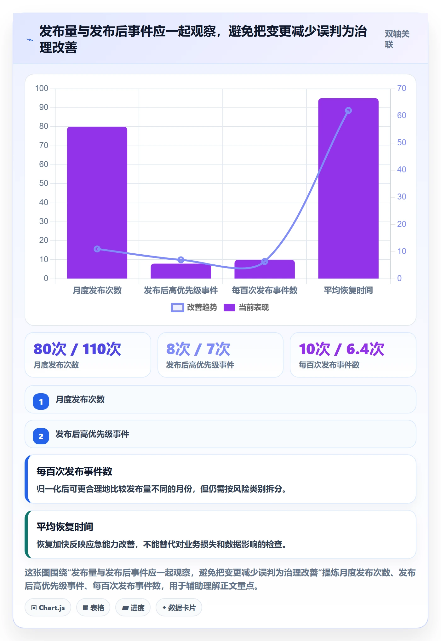Click the 平均恢复时间 note card heading

(65, 527)
